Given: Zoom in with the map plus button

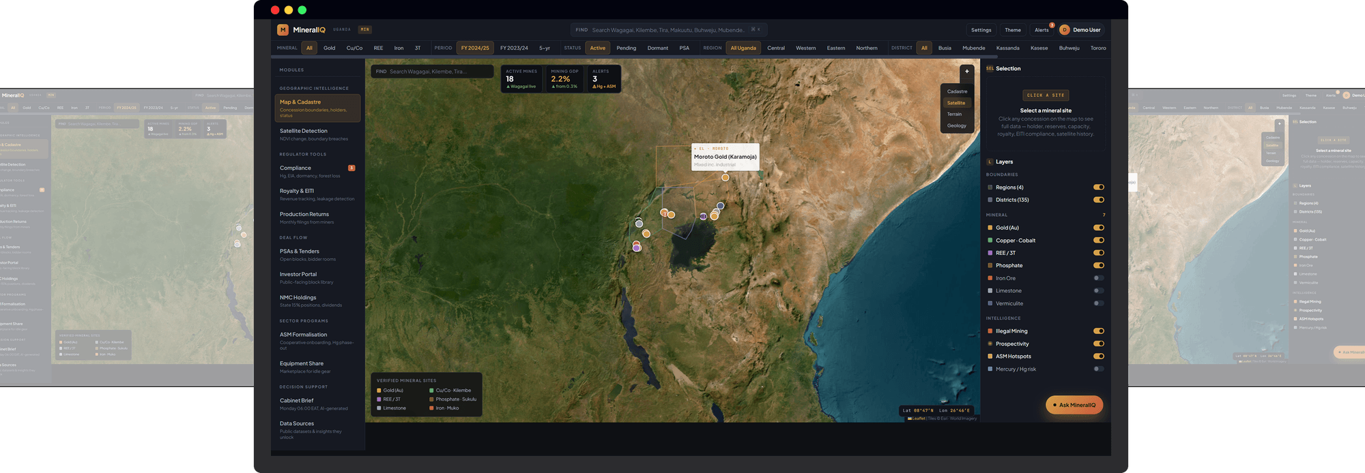Looking at the screenshot, I should [x=966, y=71].
